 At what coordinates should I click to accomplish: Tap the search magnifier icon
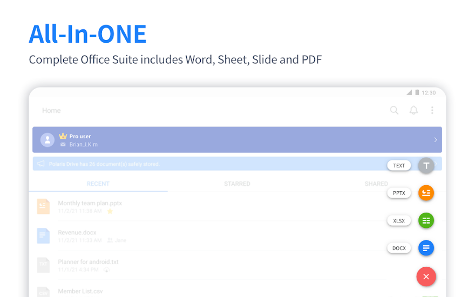[x=394, y=110]
